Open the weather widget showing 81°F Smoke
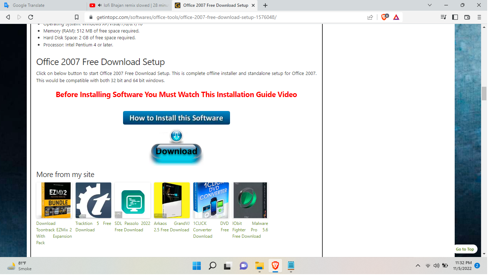The image size is (490, 277). 20,266
